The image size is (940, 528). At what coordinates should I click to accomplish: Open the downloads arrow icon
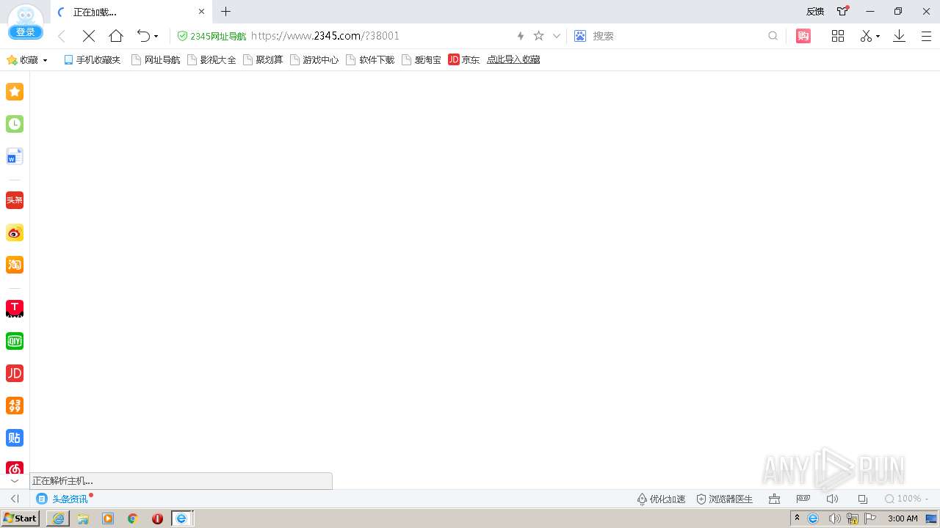899,36
